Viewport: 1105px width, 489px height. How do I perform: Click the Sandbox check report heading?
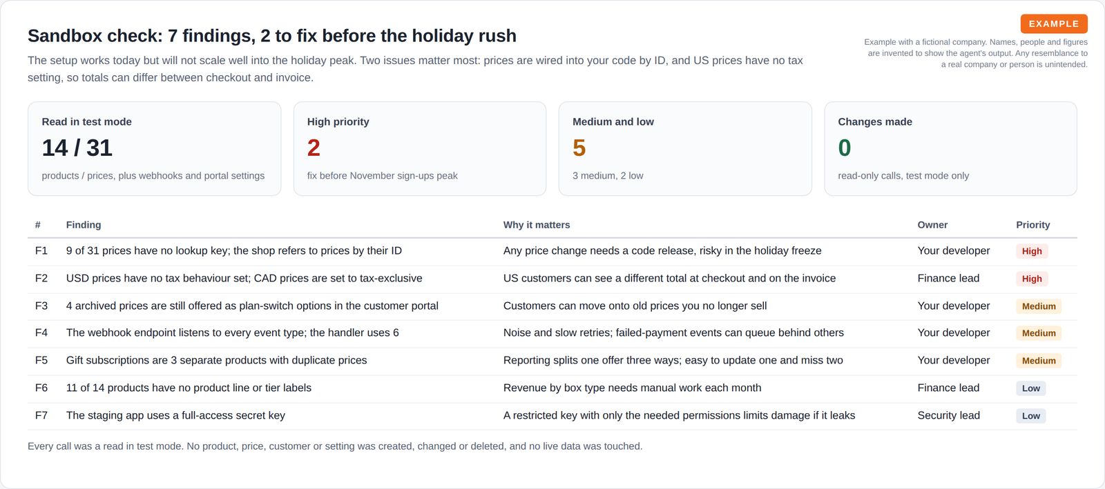pyautogui.click(x=272, y=36)
